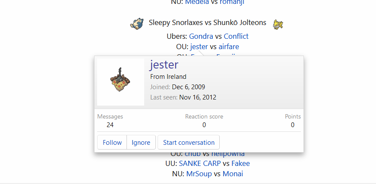The image size is (376, 184).
Task: Start conversation with jester
Action: (x=189, y=142)
